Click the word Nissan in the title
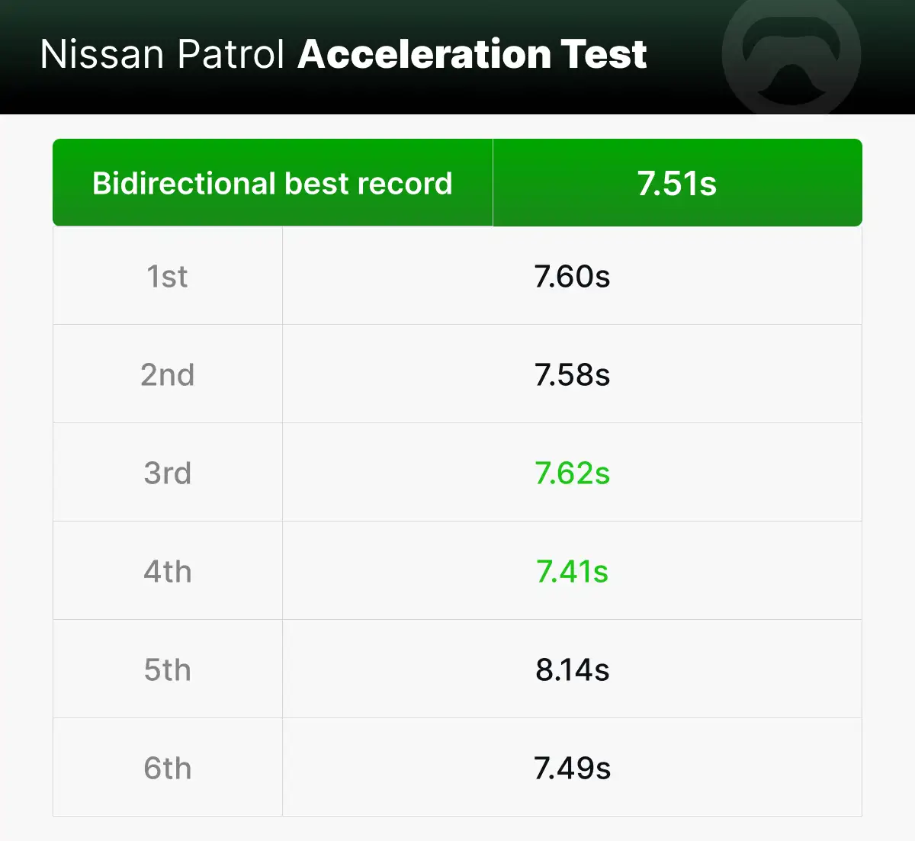Viewport: 915px width, 841px height. (101, 55)
